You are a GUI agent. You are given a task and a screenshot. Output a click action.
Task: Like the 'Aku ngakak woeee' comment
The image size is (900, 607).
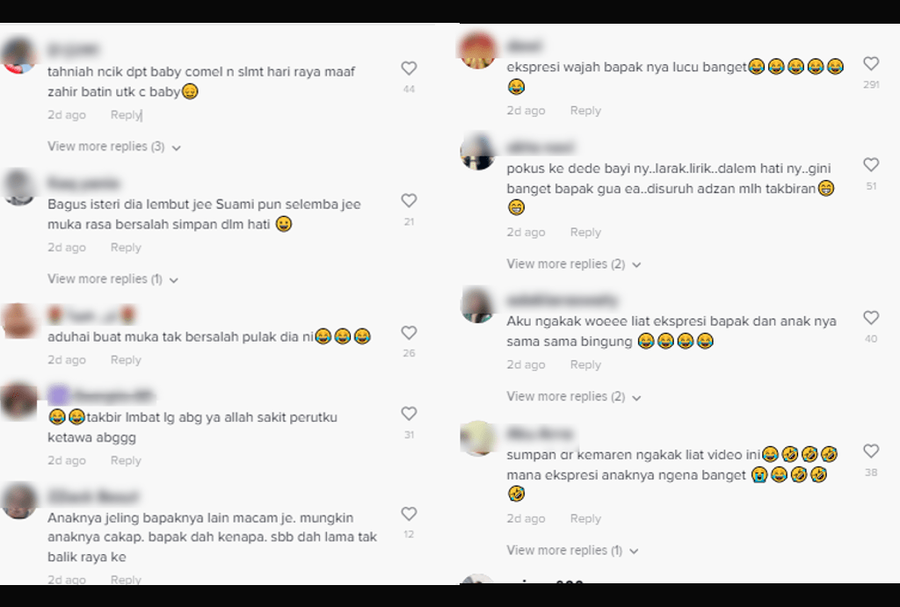(871, 318)
